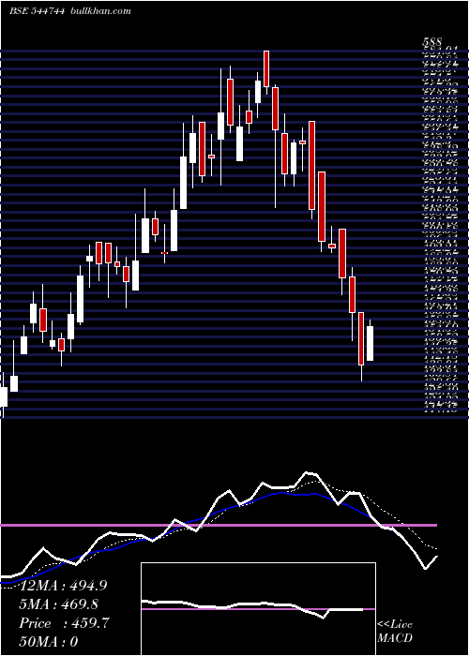
Task: Click the '50MA : 0' value
Action: click(x=49, y=642)
